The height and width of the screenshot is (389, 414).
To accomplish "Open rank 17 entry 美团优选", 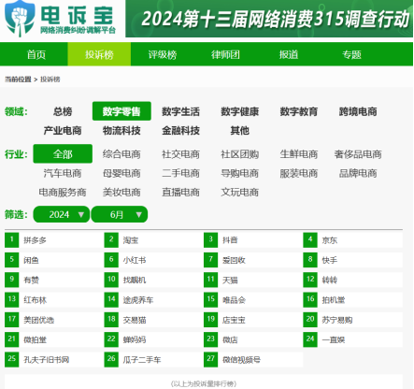I will pos(39,320).
